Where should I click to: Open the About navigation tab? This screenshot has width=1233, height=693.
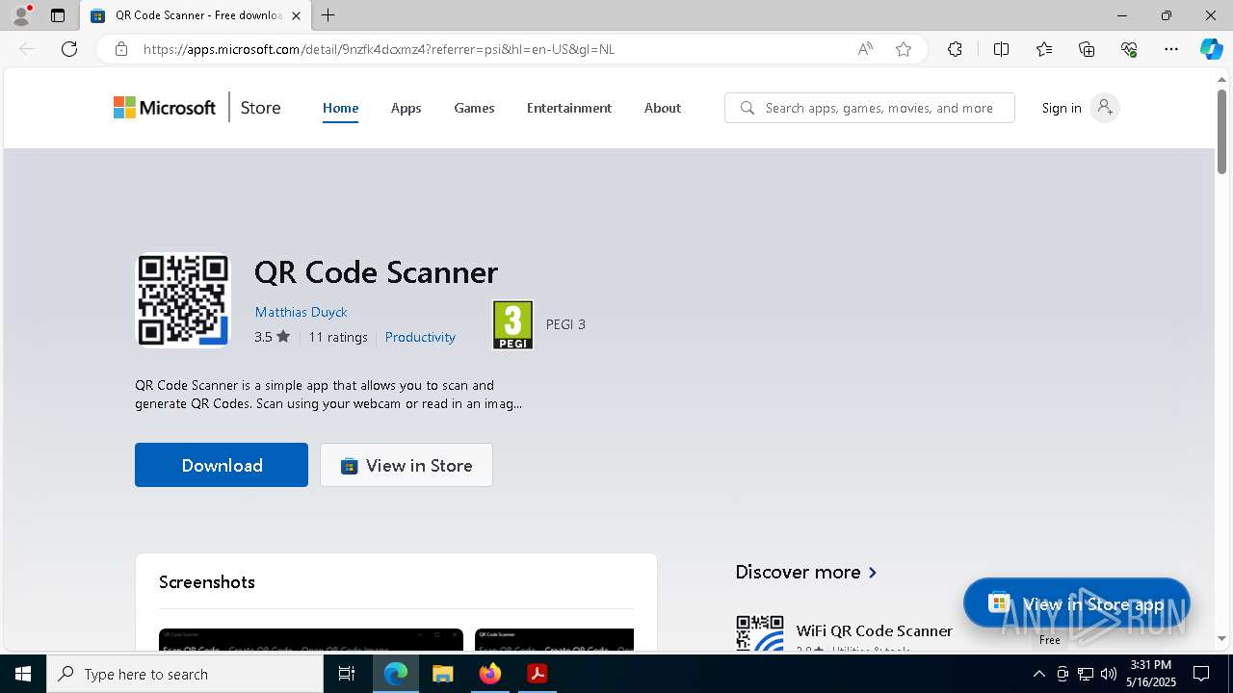663,108
